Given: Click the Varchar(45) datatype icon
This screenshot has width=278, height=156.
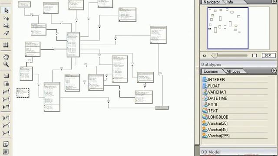Looking at the screenshot, I should (205, 130).
